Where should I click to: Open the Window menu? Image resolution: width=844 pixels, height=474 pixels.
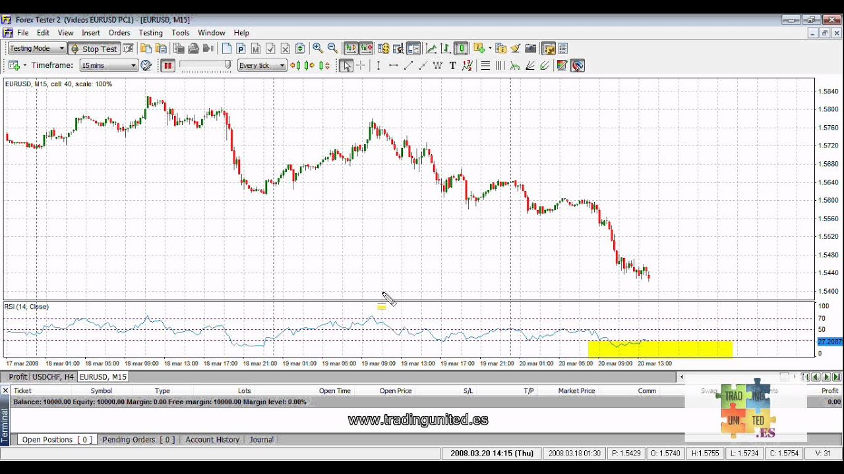212,32
